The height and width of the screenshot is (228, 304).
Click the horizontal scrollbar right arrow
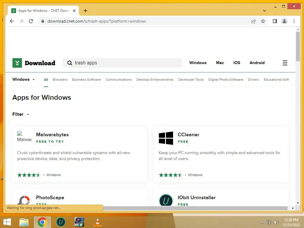click(293, 208)
